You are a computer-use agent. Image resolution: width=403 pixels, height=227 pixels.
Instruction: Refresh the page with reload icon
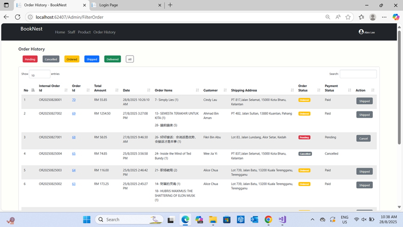click(x=18, y=17)
